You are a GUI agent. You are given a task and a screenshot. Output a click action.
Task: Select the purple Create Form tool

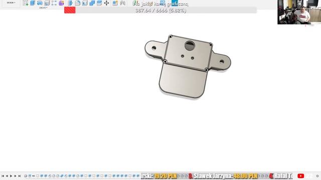pyautogui.click(x=61, y=3)
